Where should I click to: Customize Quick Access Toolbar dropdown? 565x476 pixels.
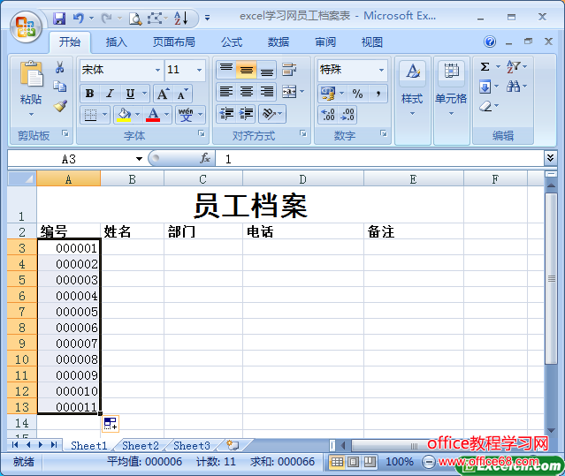207,18
